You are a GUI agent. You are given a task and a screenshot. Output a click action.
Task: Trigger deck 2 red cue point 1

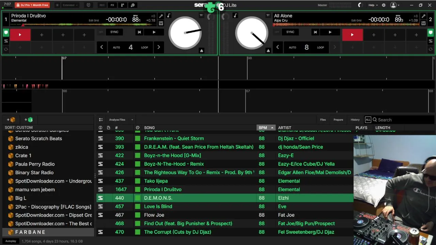click(352, 35)
